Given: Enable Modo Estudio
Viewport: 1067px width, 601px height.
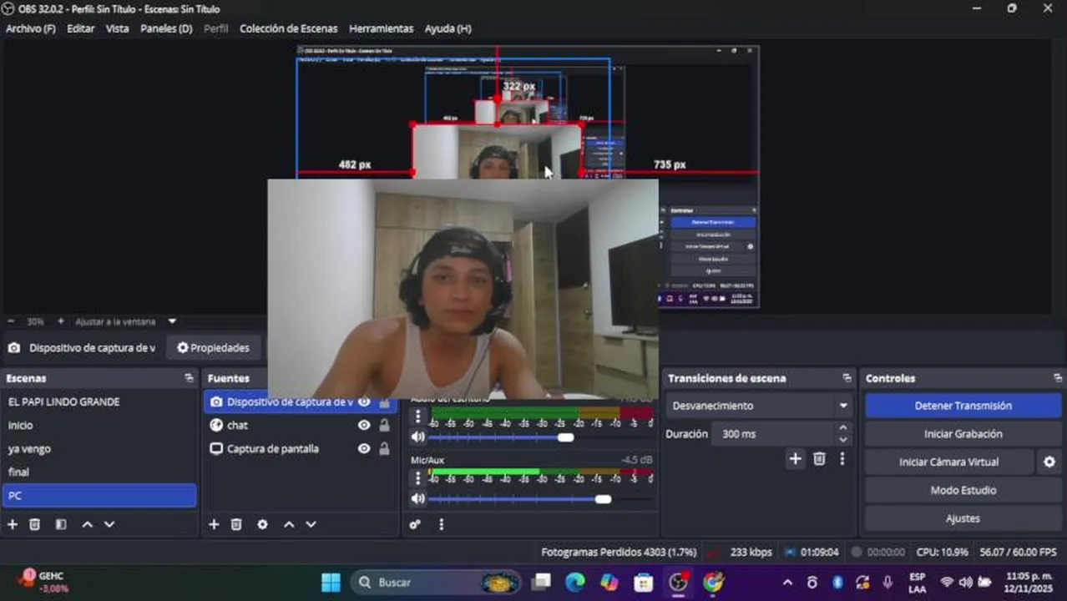Looking at the screenshot, I should [x=963, y=490].
